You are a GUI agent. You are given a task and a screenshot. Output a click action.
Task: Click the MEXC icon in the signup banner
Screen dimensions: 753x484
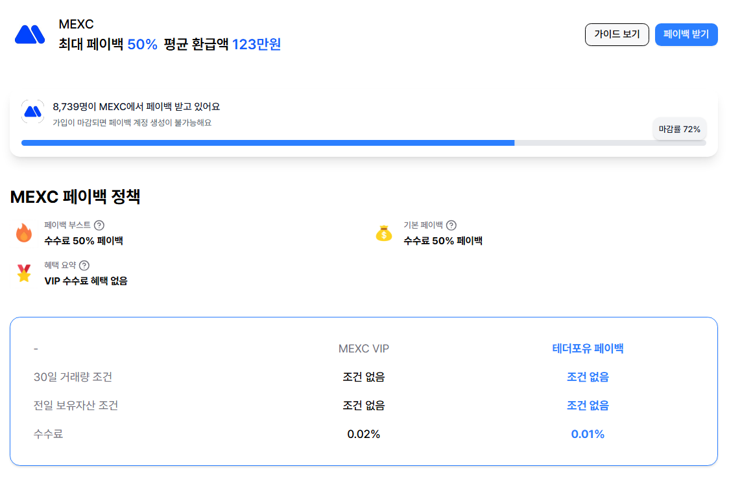click(x=32, y=111)
